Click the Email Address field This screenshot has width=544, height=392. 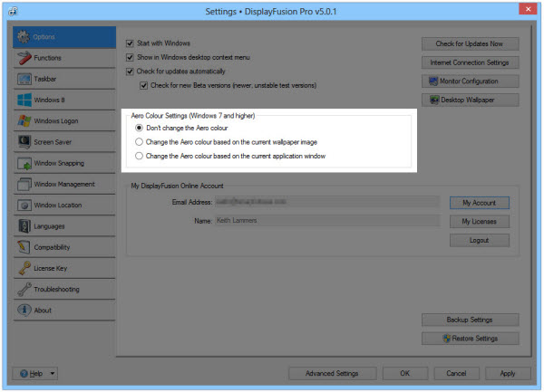click(x=327, y=202)
